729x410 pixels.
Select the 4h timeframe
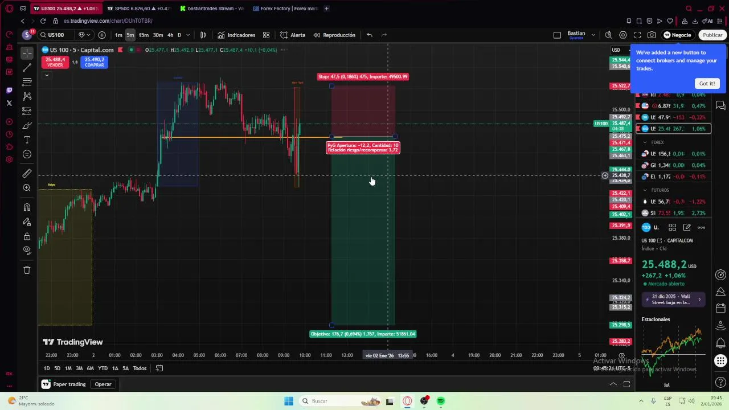tap(170, 35)
